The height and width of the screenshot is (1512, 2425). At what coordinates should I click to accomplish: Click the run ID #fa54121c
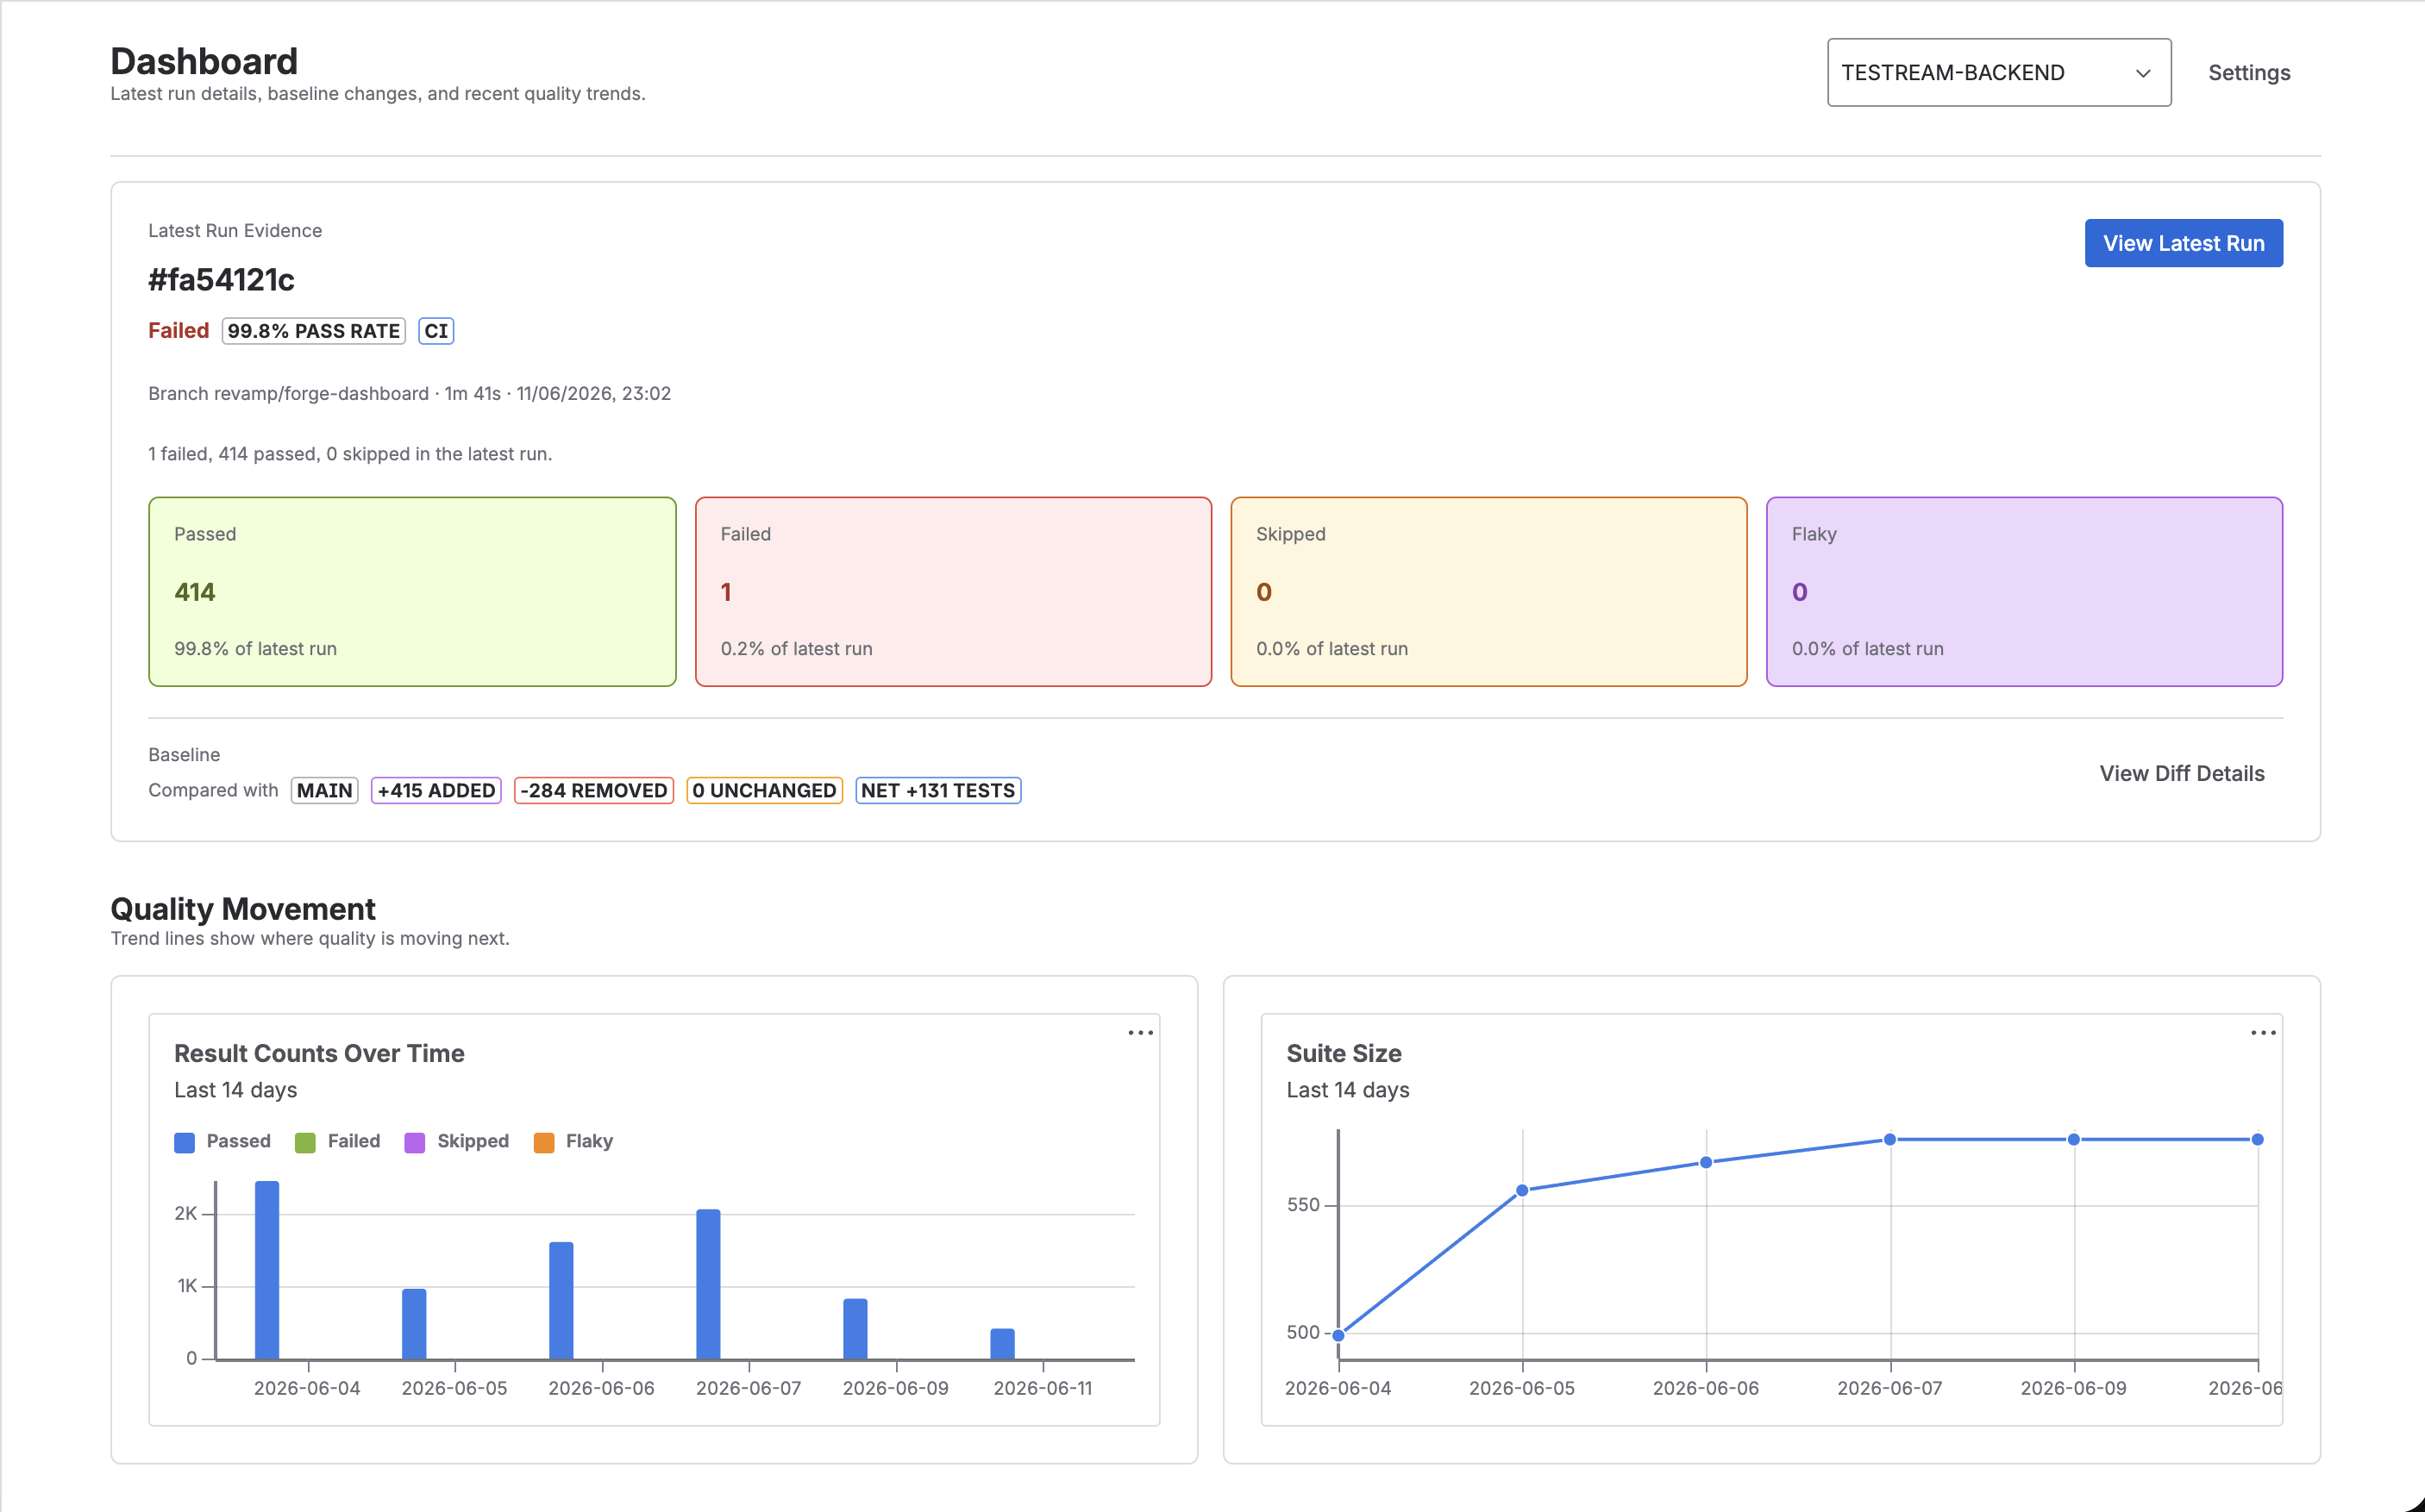click(x=221, y=280)
